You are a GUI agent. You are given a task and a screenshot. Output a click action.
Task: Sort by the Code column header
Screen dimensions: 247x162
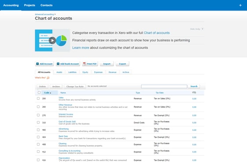pos(48,93)
